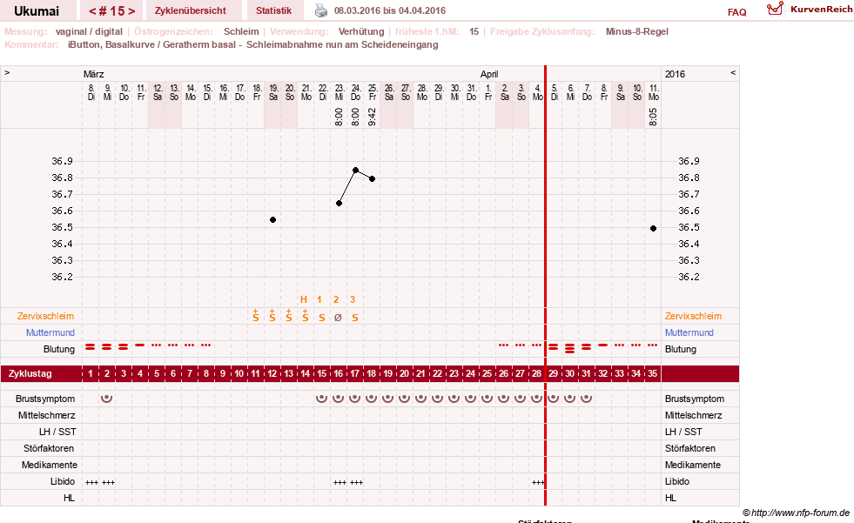Click the H peak marker above day 14
Screen dimensions: 854x523
click(304, 299)
